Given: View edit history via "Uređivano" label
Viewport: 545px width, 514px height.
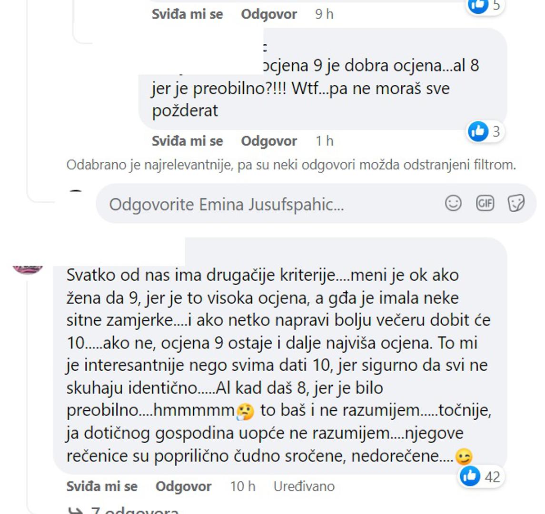Looking at the screenshot, I should [304, 486].
